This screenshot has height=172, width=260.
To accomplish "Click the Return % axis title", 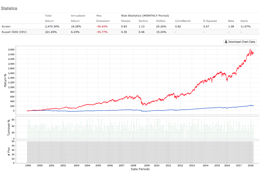I will click(x=5, y=80).
